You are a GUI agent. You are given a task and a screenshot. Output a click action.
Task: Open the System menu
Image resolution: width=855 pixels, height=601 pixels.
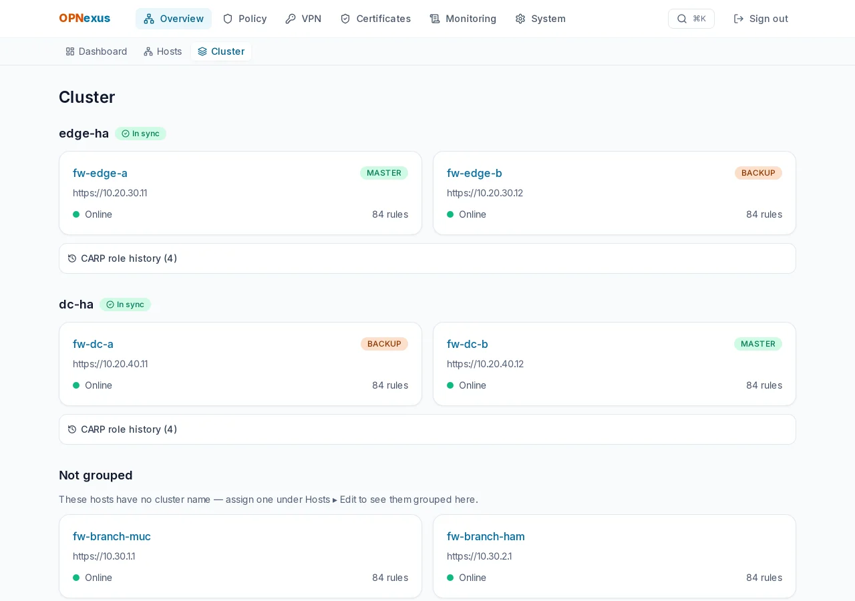point(540,19)
